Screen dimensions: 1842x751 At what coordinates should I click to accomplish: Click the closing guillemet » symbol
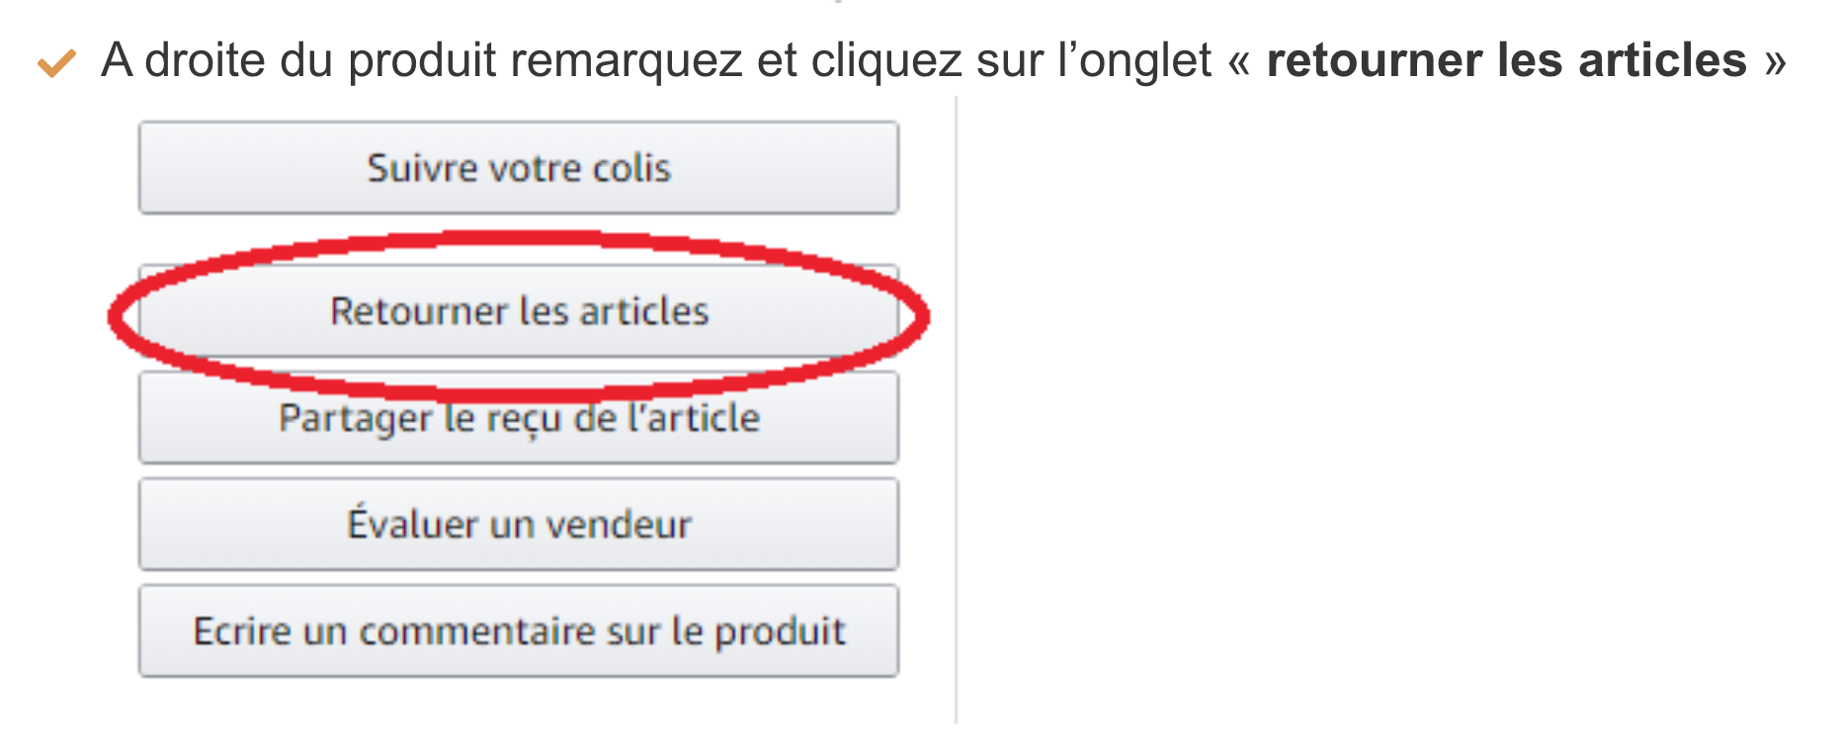1776,62
